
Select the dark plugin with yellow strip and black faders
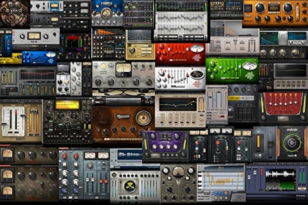243,104
